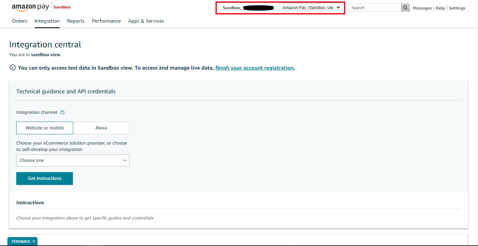The width and height of the screenshot is (478, 246).
Task: Click the Sandbox label next to logo
Action: point(62,7)
